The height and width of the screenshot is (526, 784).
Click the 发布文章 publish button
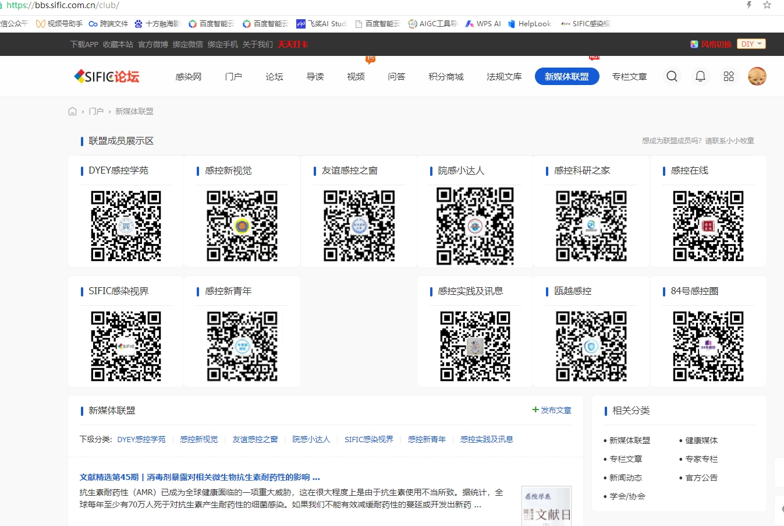pos(551,409)
